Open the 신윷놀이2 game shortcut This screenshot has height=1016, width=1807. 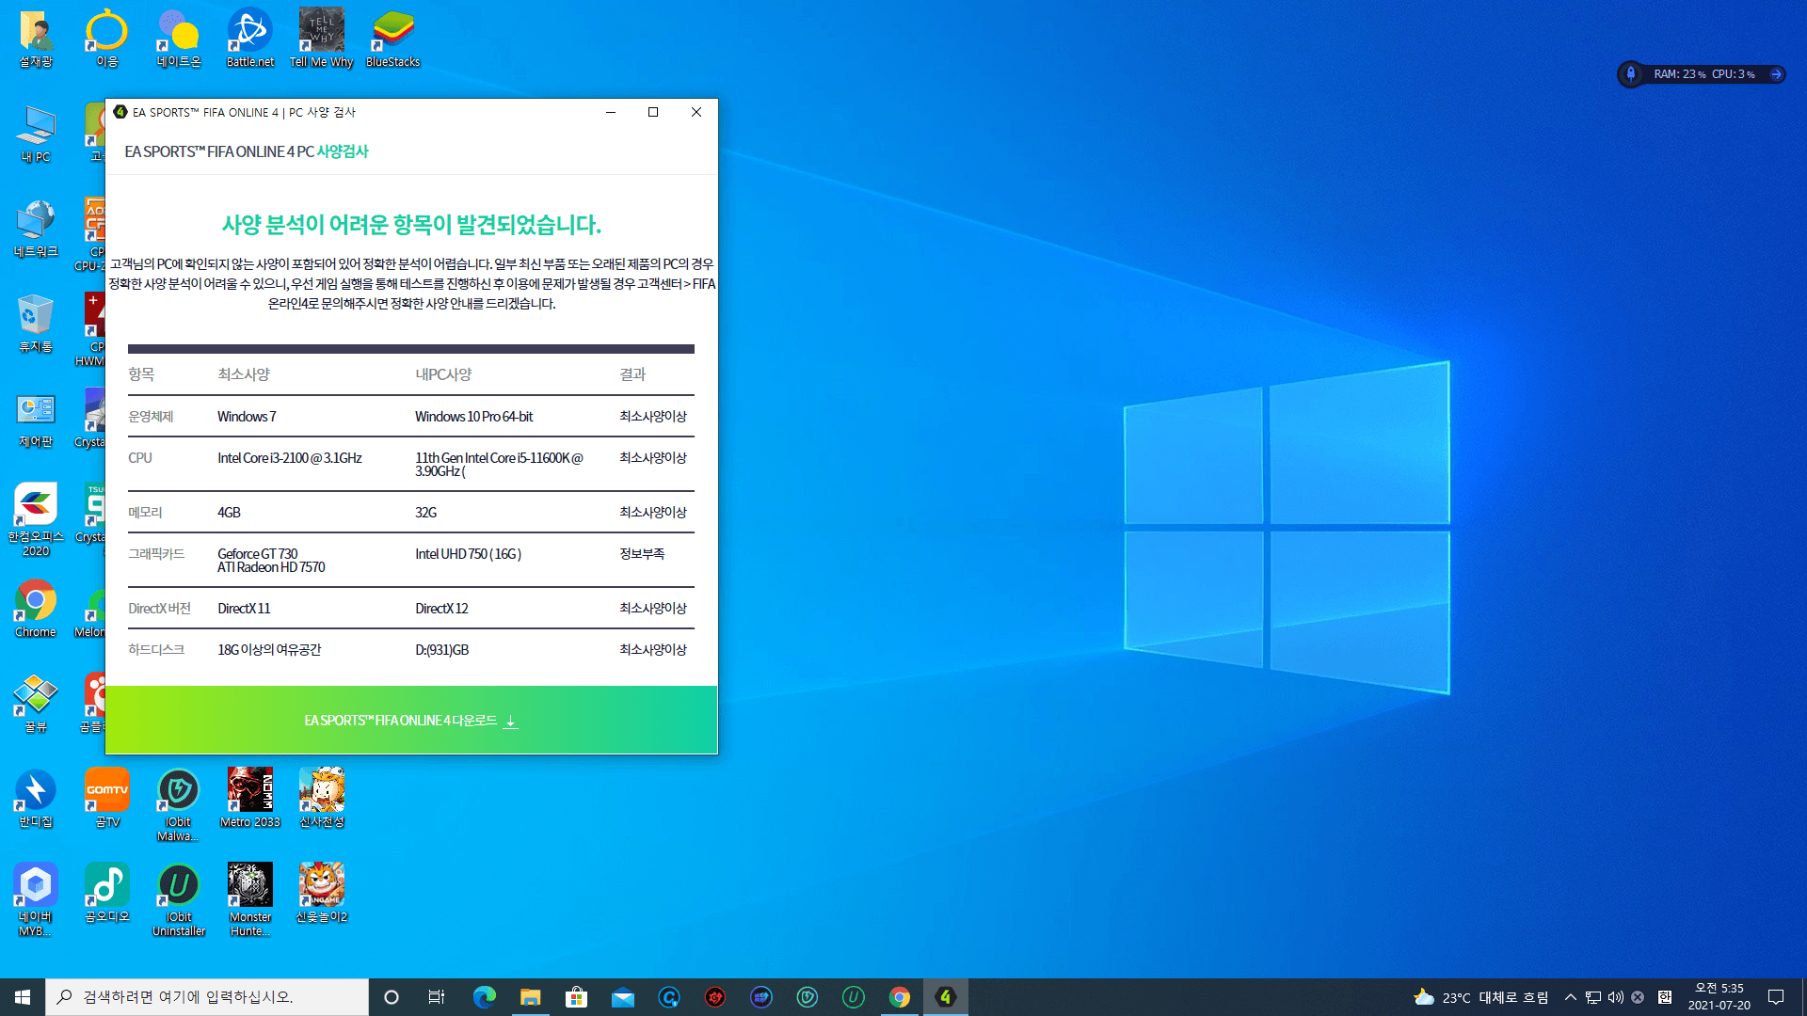tap(321, 895)
